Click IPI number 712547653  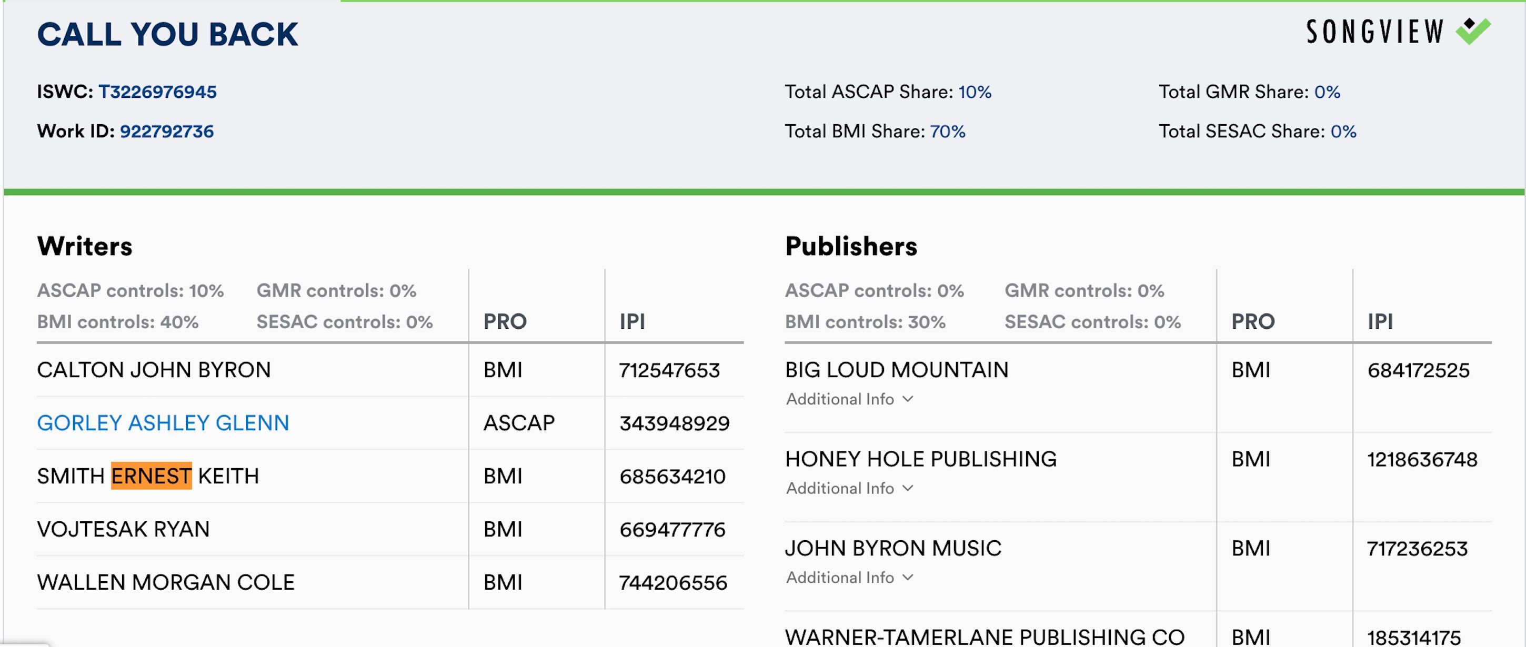pyautogui.click(x=669, y=370)
